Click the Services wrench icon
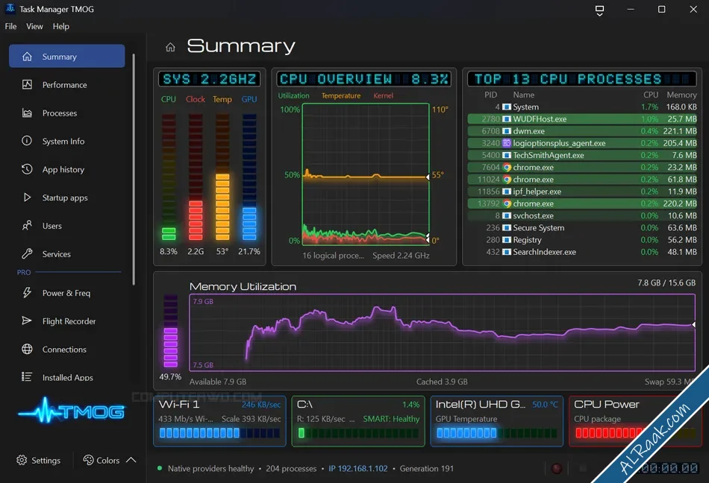Viewport: 709px width, 483px height. (27, 253)
